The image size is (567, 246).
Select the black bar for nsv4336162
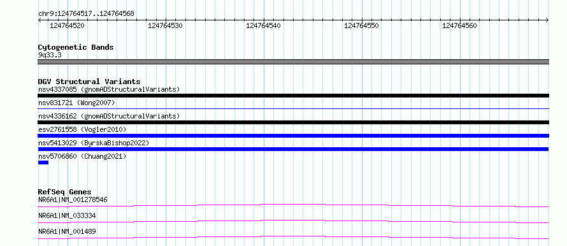pyautogui.click(x=293, y=122)
